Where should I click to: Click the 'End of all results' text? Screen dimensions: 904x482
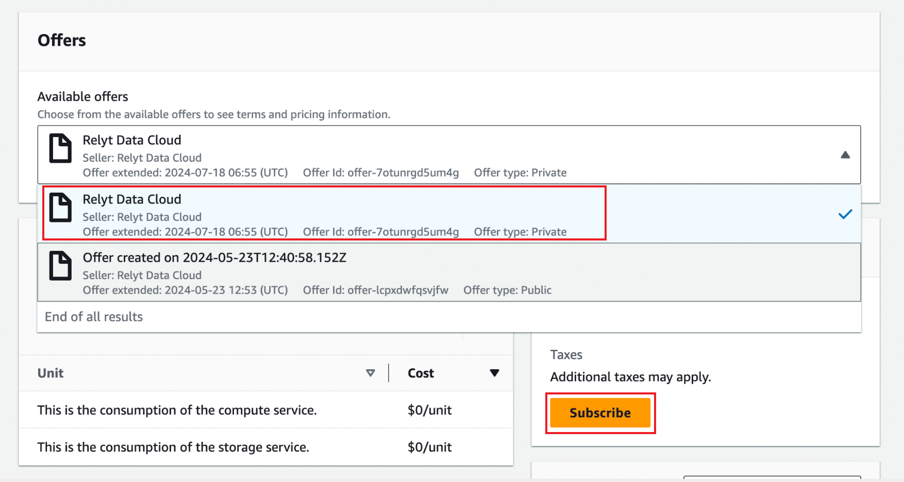coord(94,317)
